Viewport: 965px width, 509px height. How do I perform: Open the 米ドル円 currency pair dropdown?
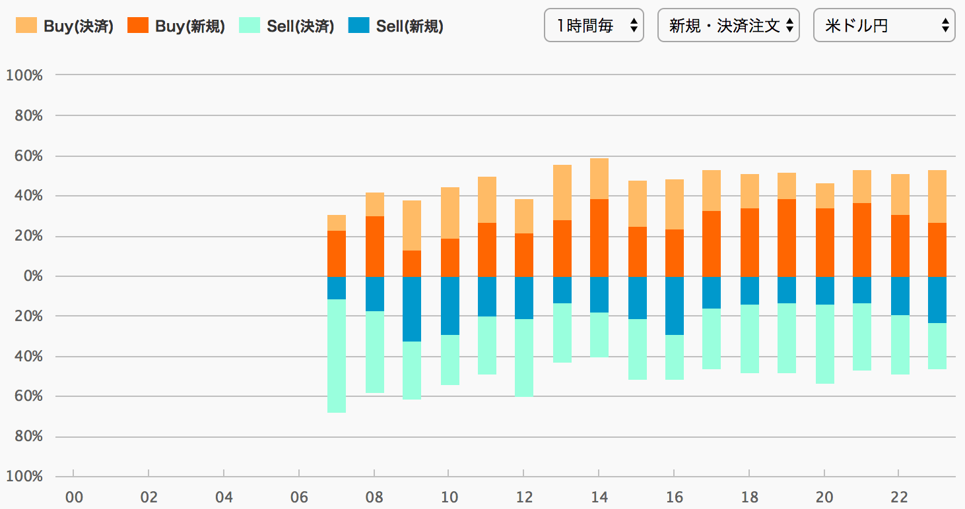coord(884,26)
